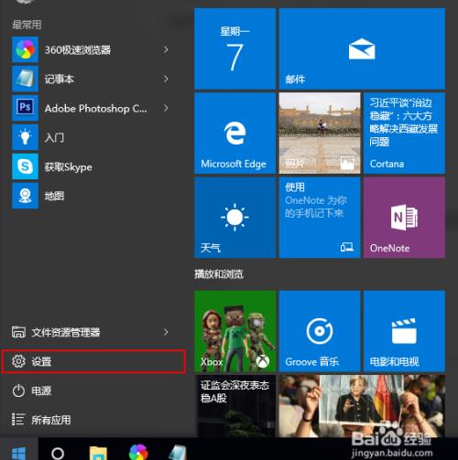Open the Notepad taskbar icon
The image size is (458, 460).
click(x=178, y=453)
